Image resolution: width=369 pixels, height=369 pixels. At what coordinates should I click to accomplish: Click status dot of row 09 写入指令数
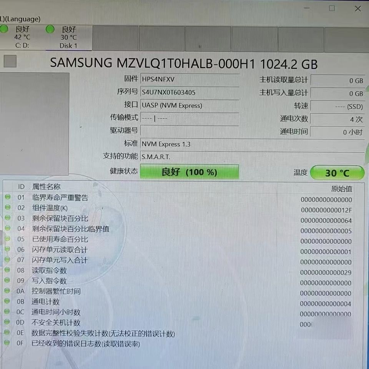tap(7, 280)
